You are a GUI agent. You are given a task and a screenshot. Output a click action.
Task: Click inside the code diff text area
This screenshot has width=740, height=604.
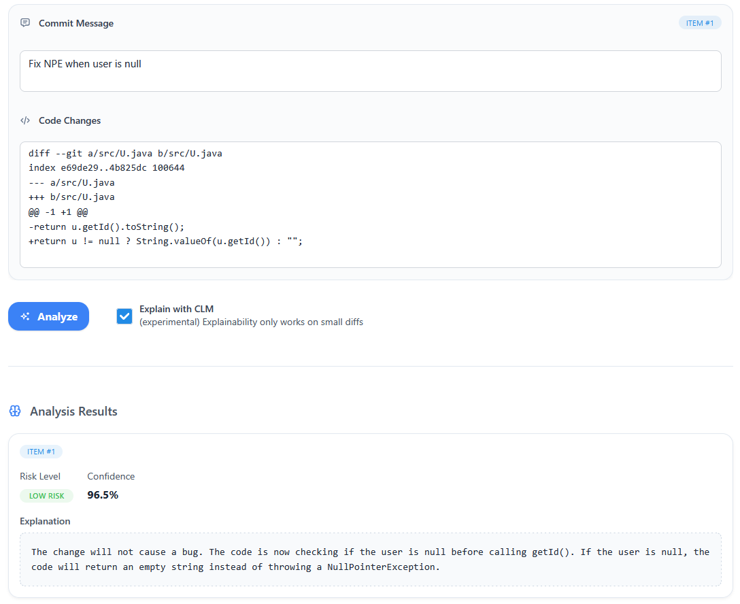point(370,204)
